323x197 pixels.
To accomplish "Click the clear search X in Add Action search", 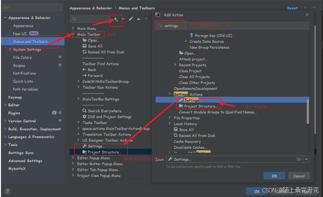I will [x=305, y=25].
